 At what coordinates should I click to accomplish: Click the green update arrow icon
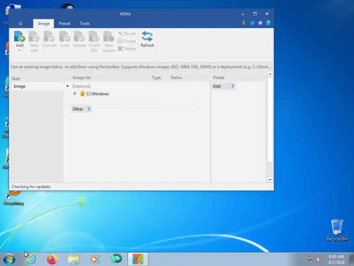point(244,23)
